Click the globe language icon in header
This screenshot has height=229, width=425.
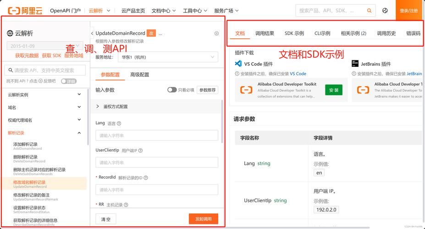click(x=385, y=11)
